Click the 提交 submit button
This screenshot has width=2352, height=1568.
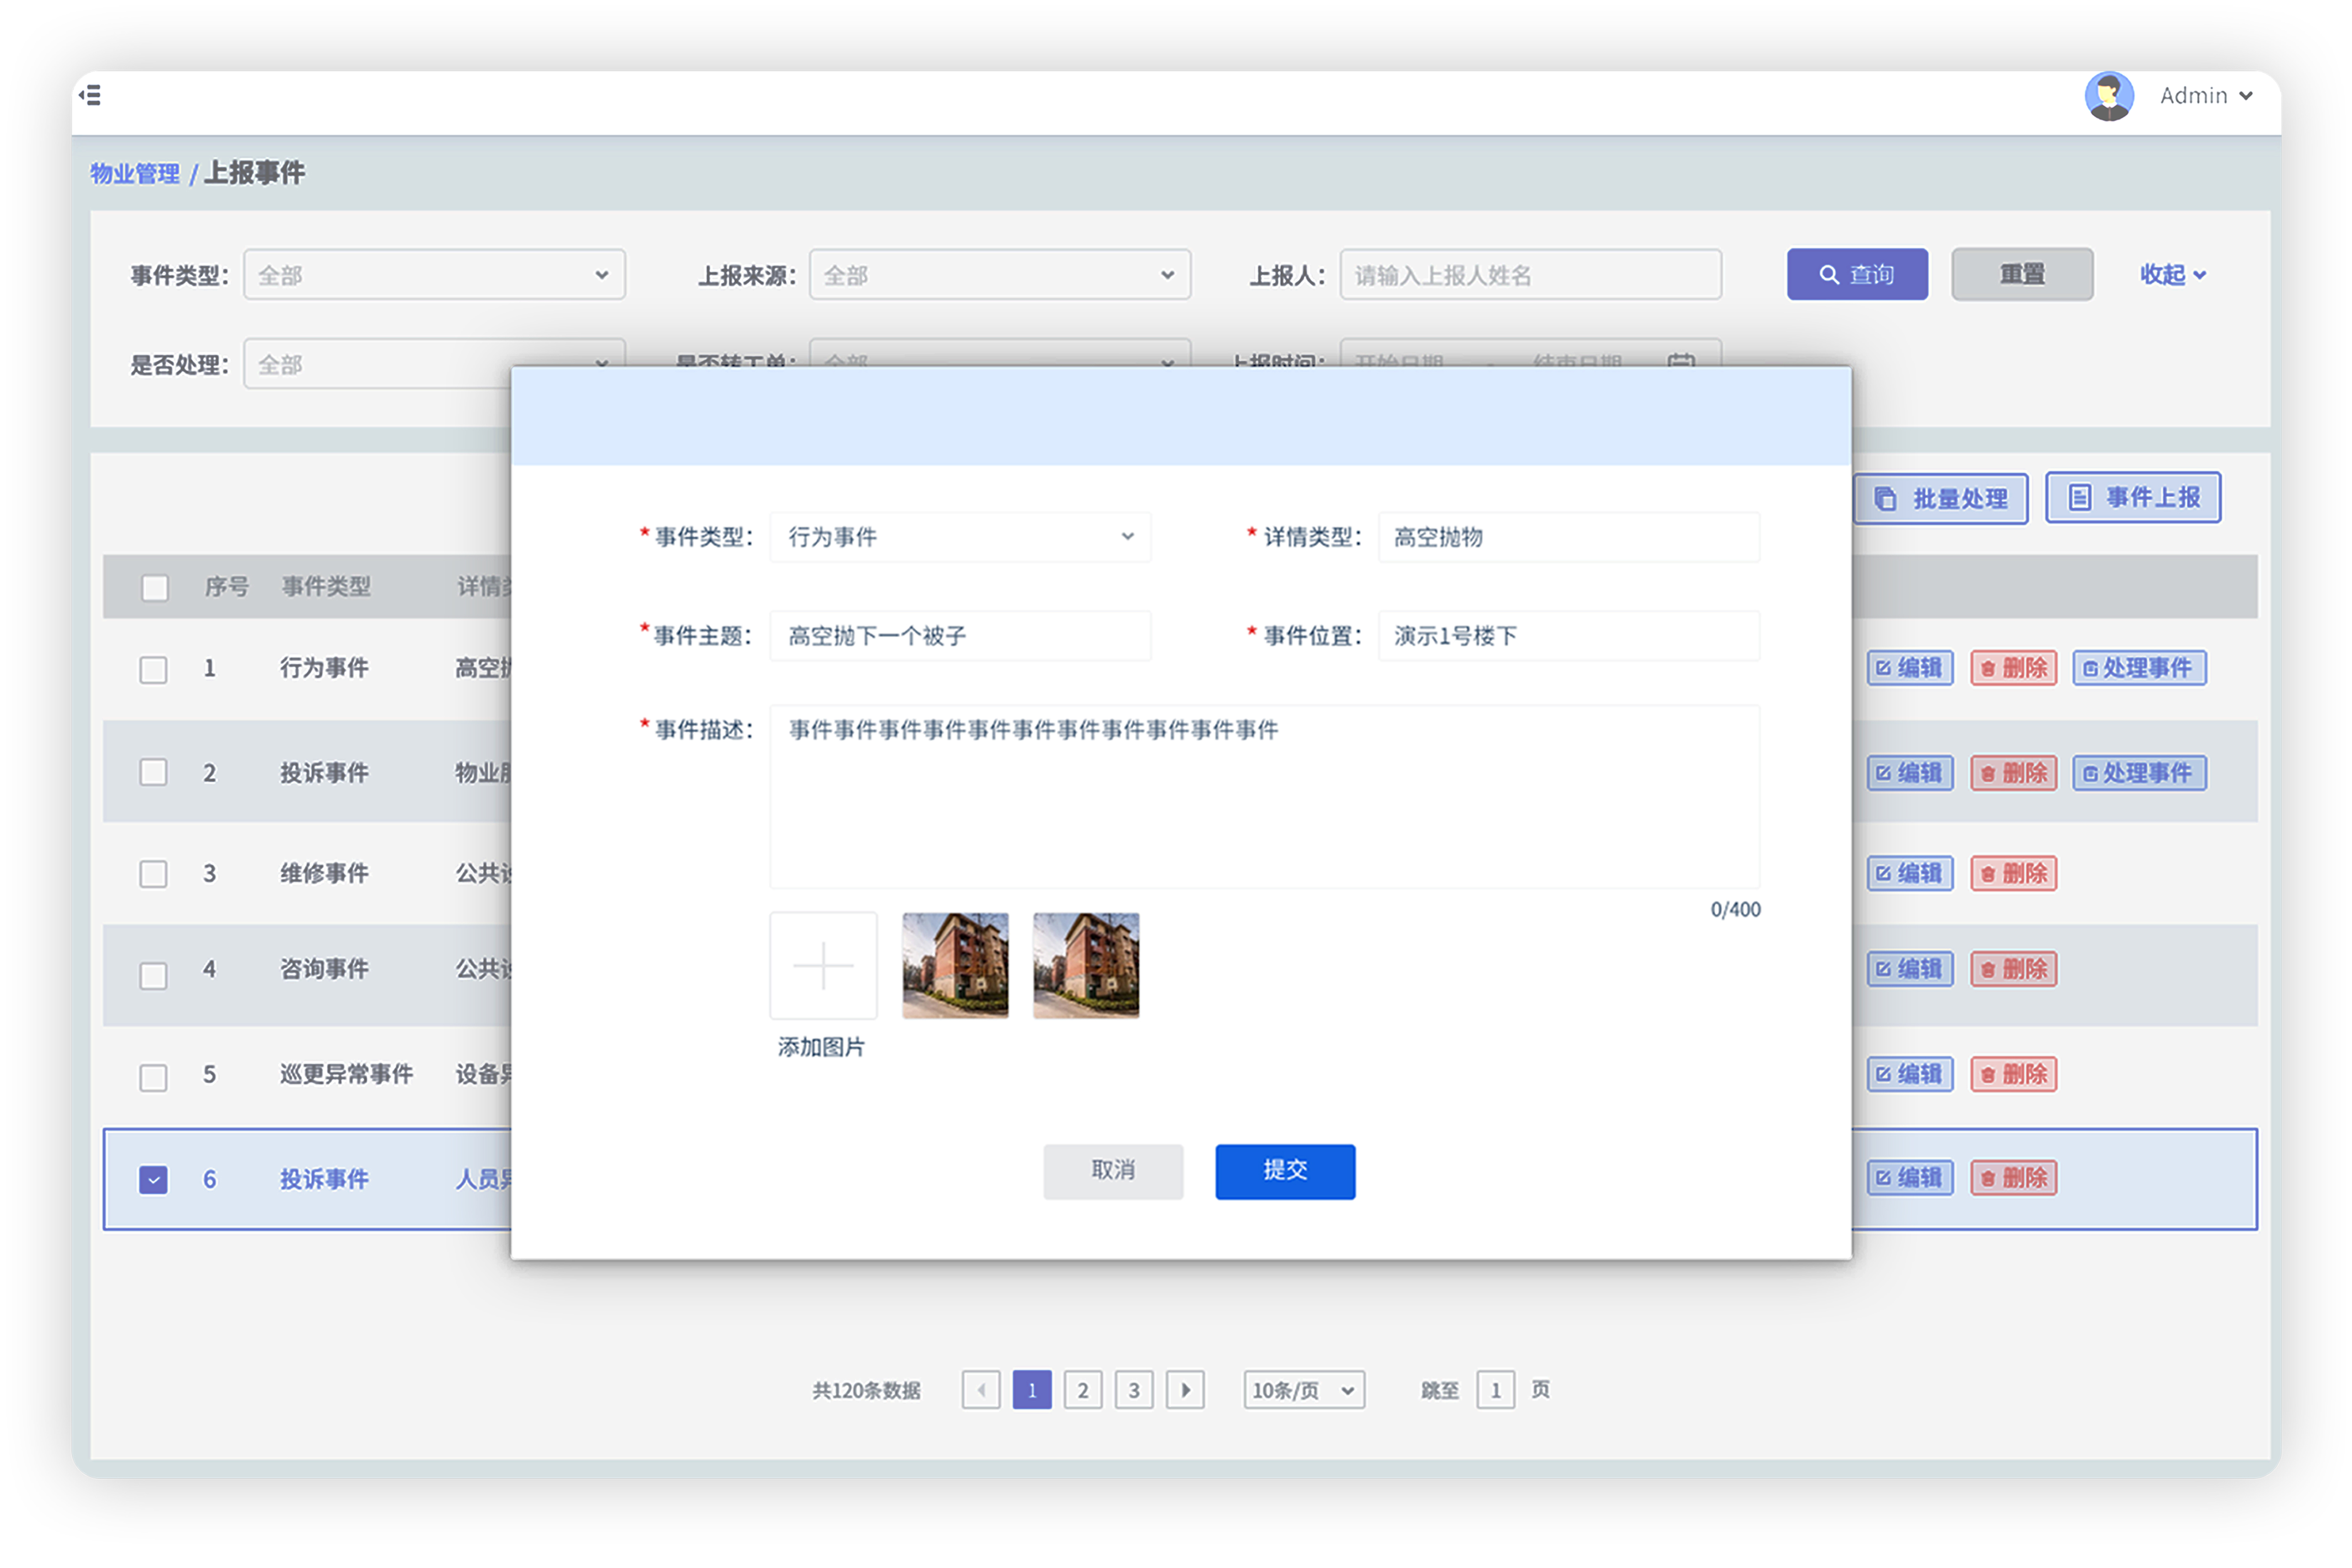click(x=1285, y=1171)
